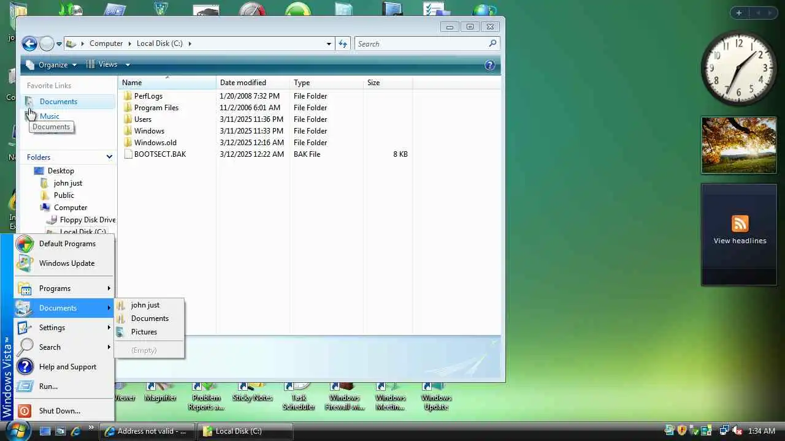This screenshot has height=441, width=785.
Task: Select the Users folder icon
Action: point(128,119)
